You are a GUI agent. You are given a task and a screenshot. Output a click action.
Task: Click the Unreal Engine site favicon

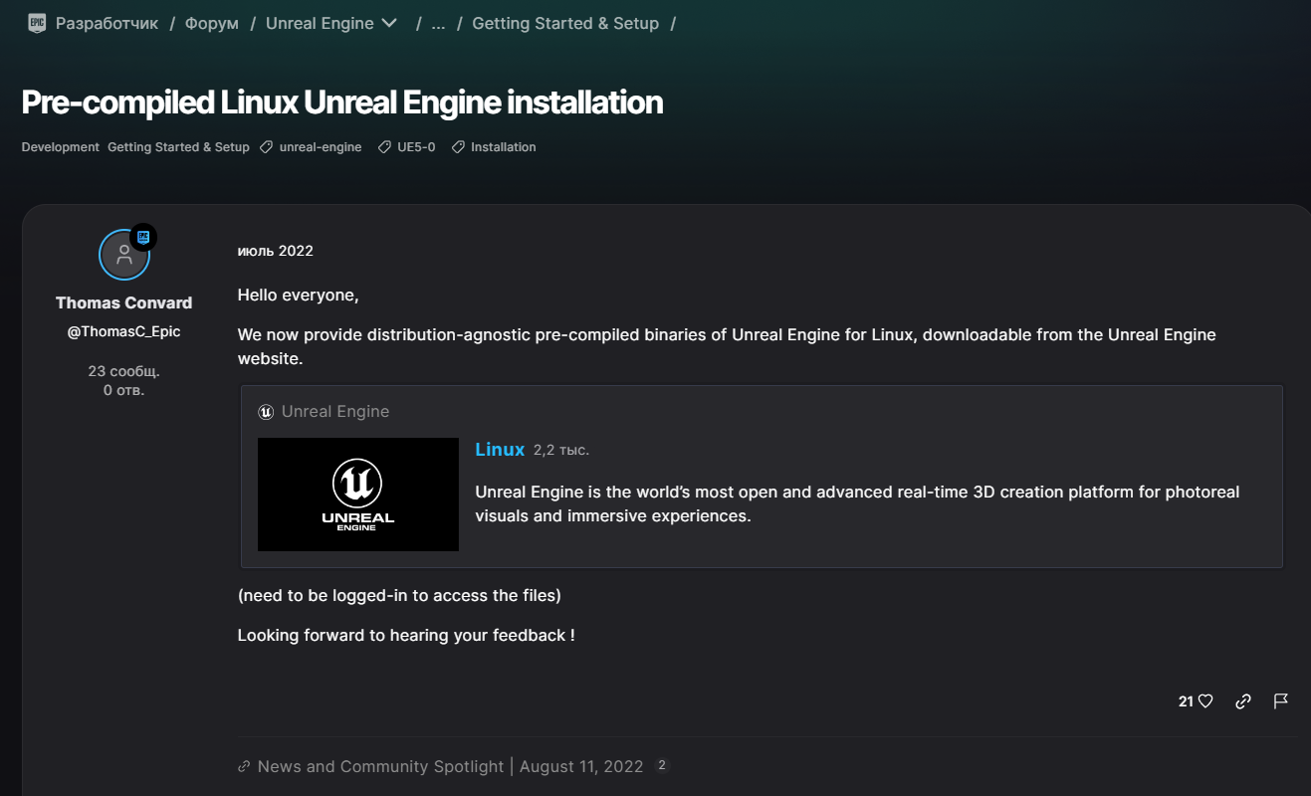(266, 412)
